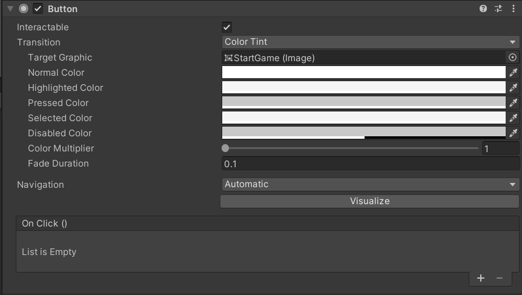The width and height of the screenshot is (522, 295).
Task: Open the Selected Color swatch
Action: (x=363, y=118)
